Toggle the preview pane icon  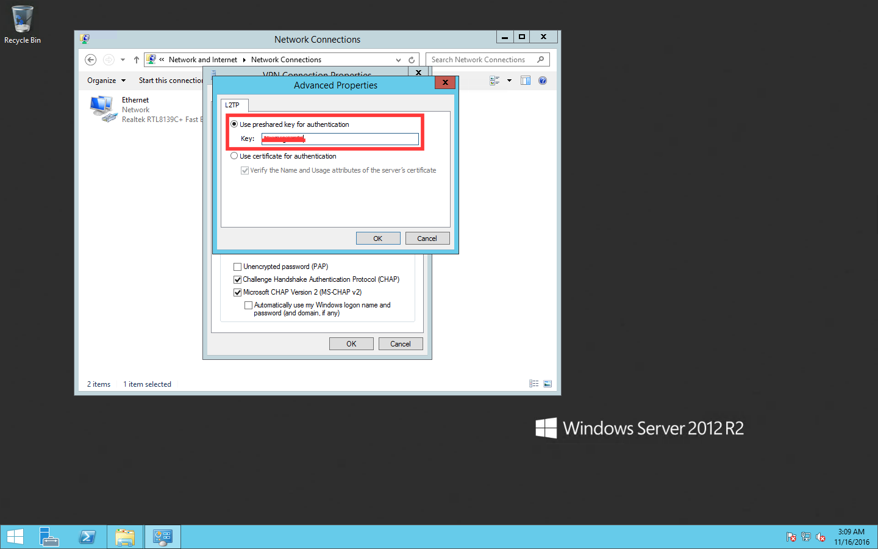coord(526,81)
